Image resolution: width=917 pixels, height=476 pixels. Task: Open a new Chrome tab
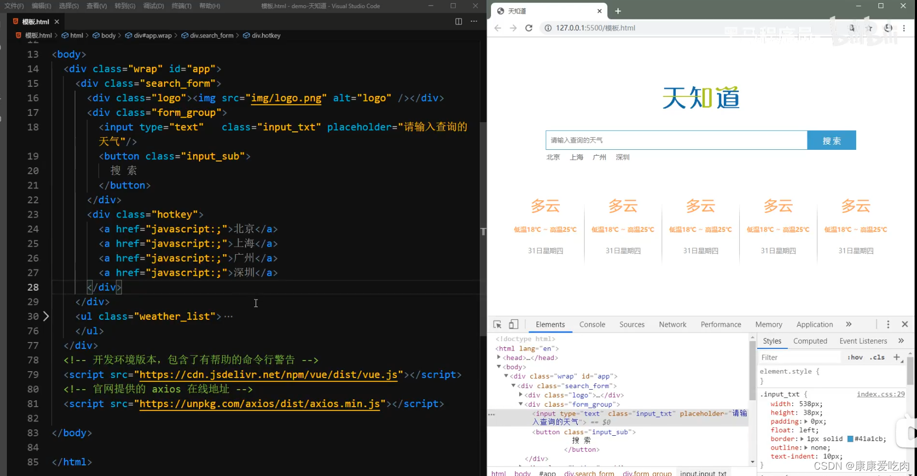(618, 11)
